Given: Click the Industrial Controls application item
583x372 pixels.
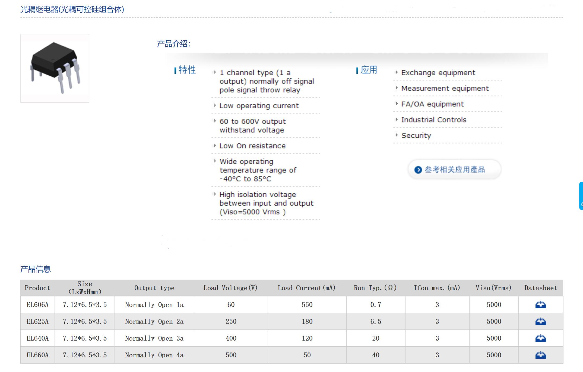Looking at the screenshot, I should point(434,120).
